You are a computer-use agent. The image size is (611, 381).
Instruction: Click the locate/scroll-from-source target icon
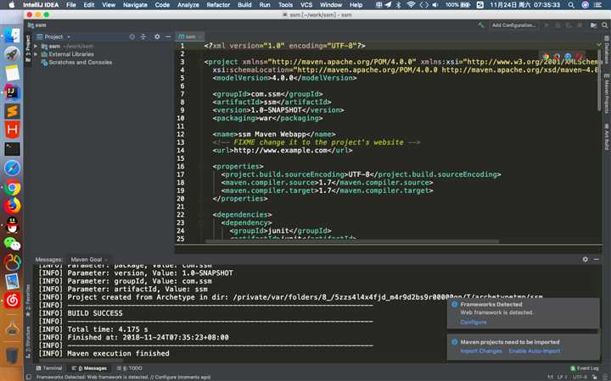(132, 36)
